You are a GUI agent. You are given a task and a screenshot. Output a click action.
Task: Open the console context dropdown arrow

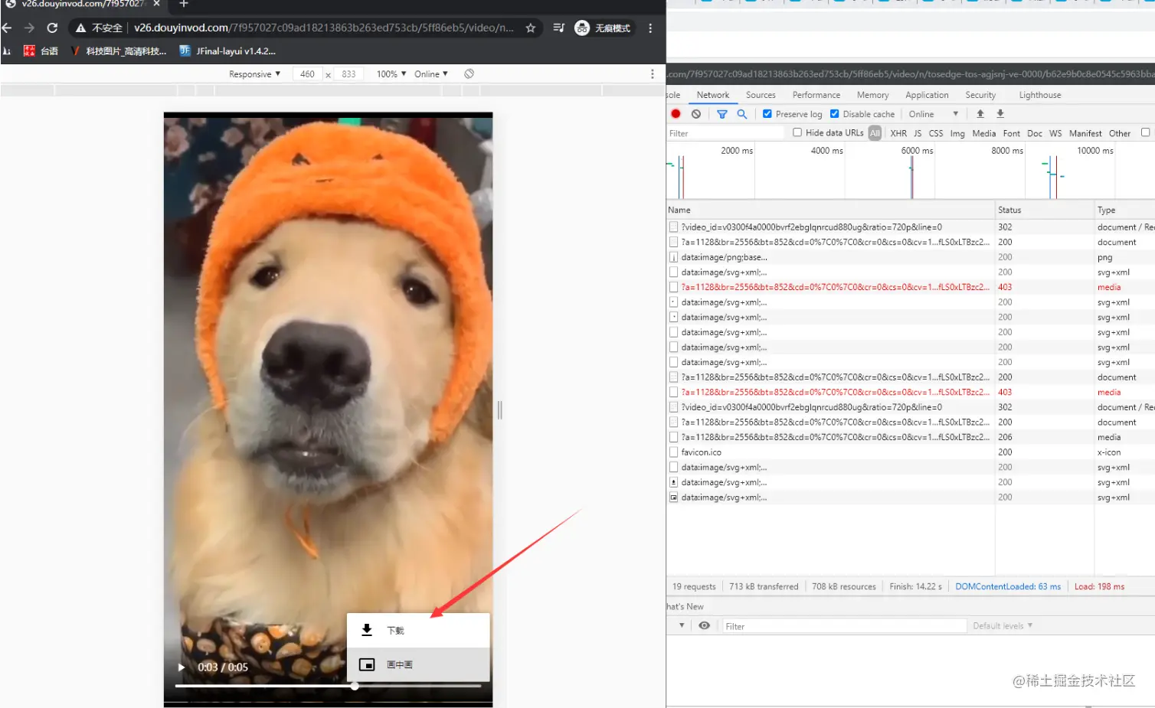click(x=682, y=625)
